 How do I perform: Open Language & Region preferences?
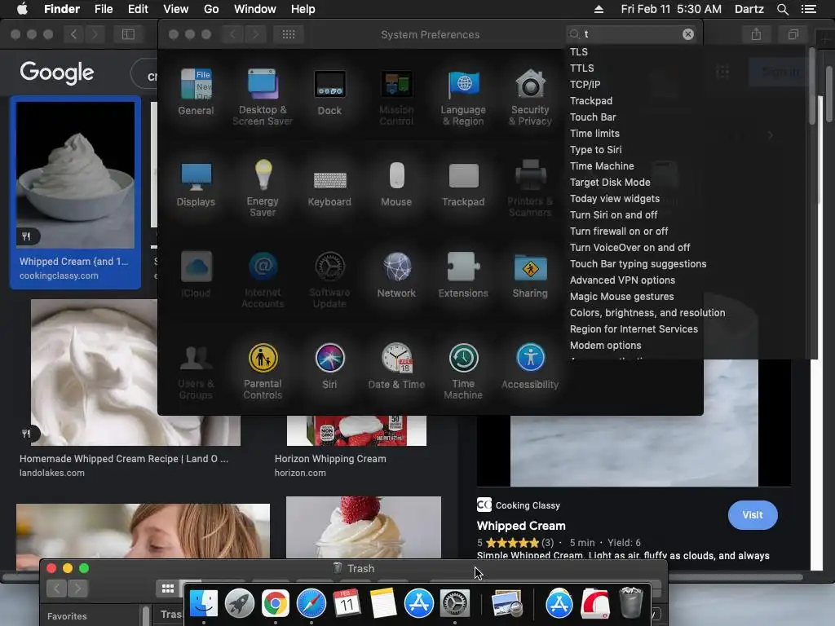pos(463,98)
